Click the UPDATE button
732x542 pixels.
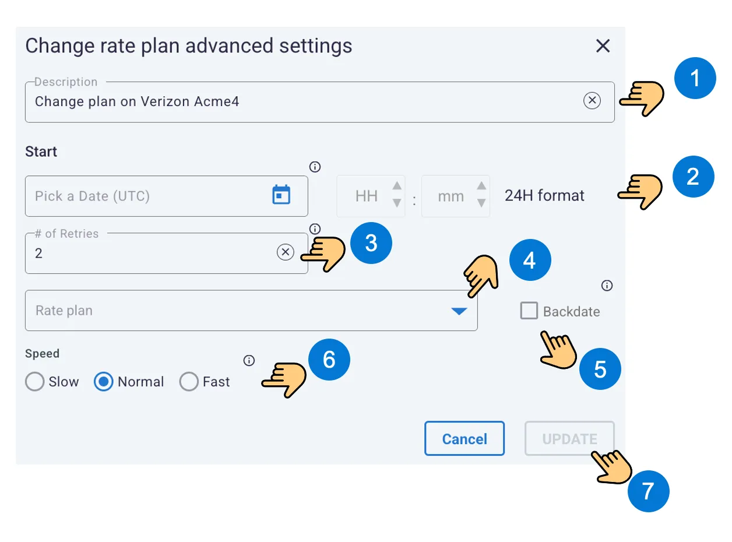tap(569, 439)
